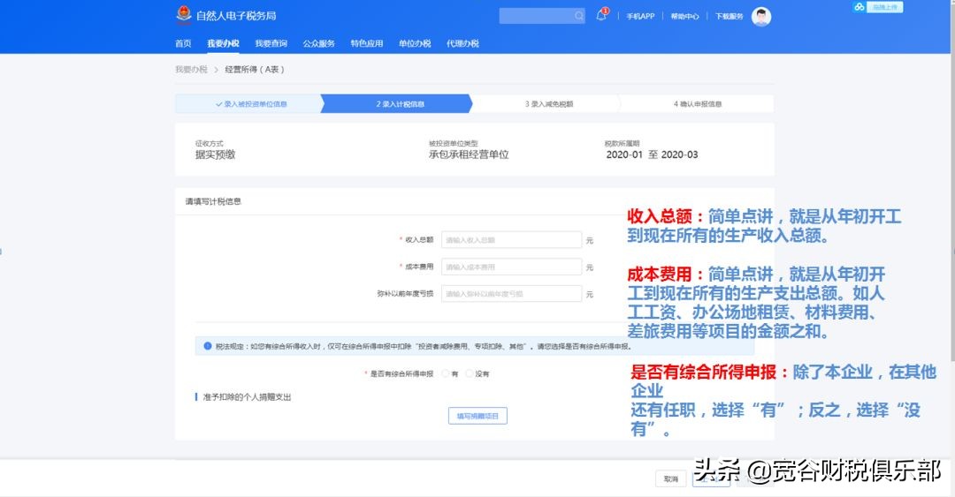The image size is (955, 497).
Task: Open the 下载服务 link
Action: (729, 17)
